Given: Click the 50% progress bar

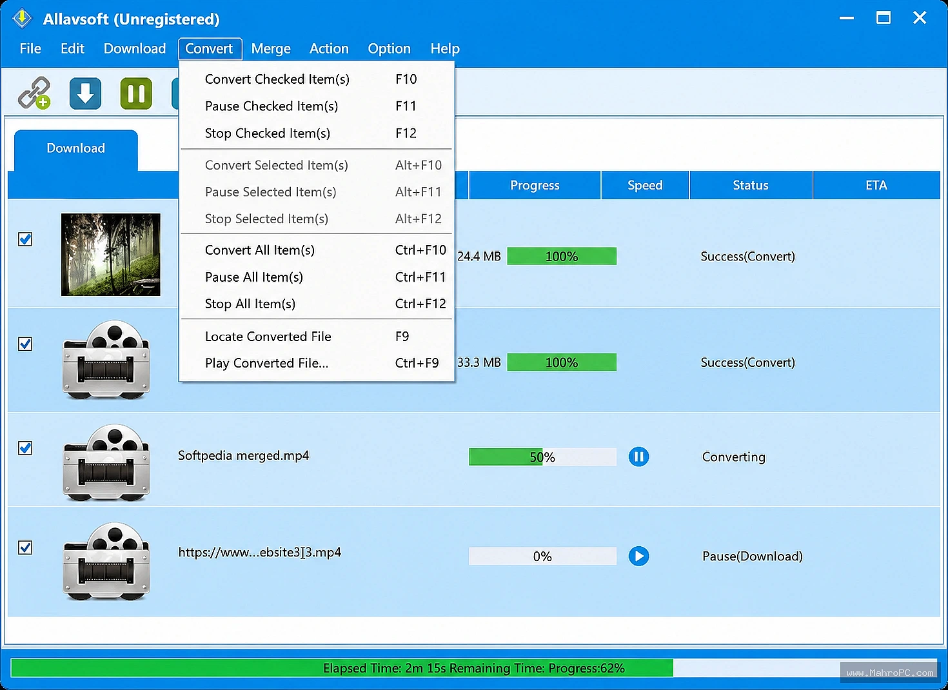Looking at the screenshot, I should coord(542,457).
